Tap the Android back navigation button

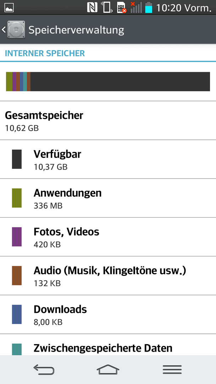click(x=44, y=369)
